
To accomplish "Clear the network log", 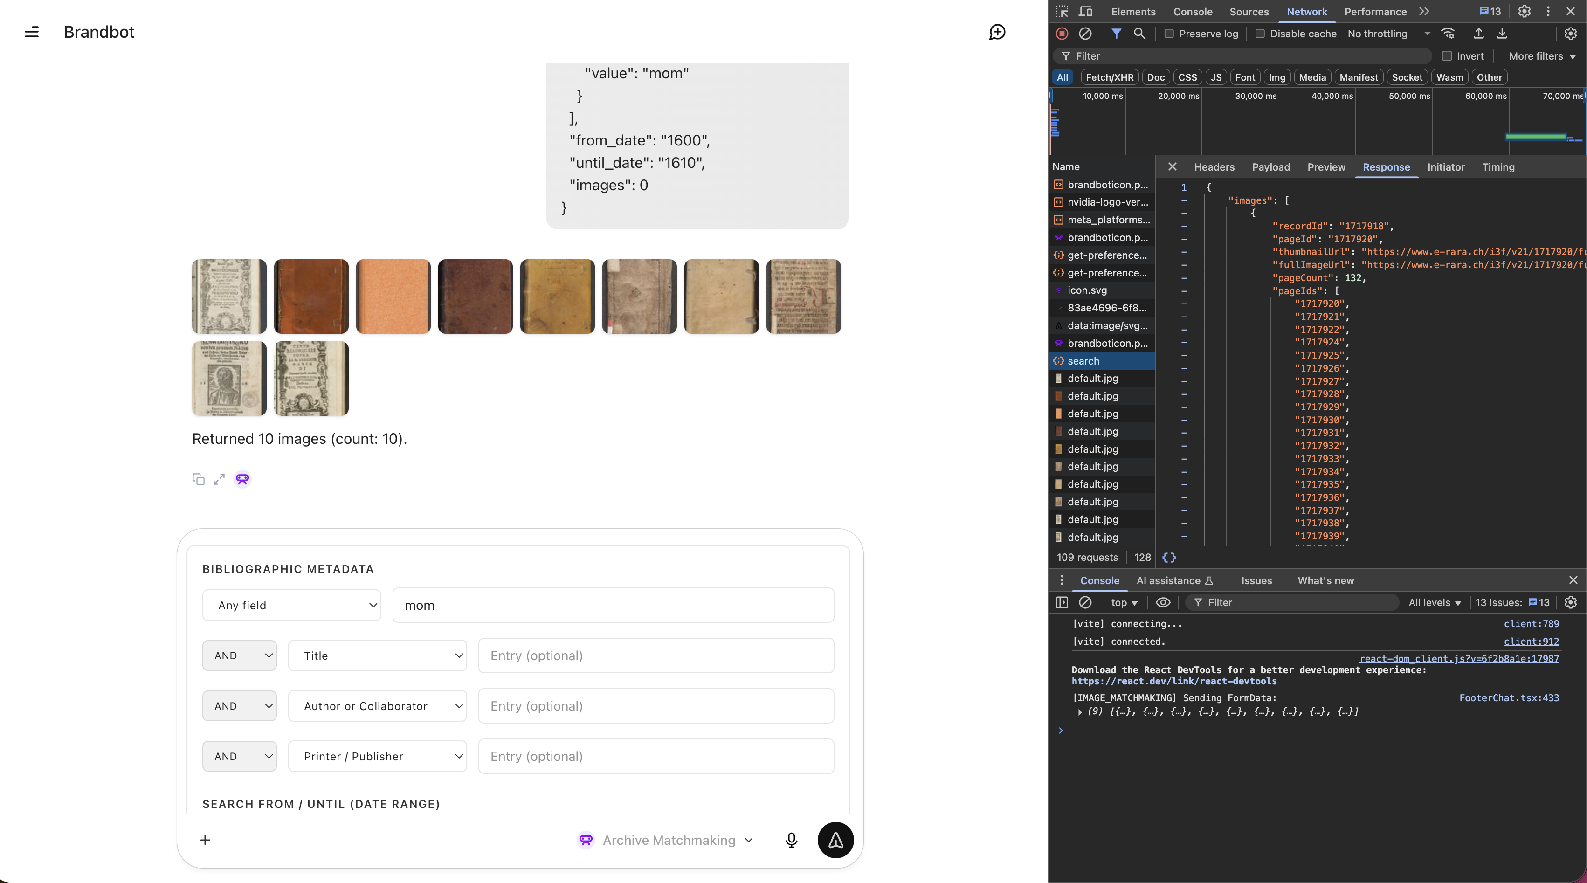I will [1085, 34].
